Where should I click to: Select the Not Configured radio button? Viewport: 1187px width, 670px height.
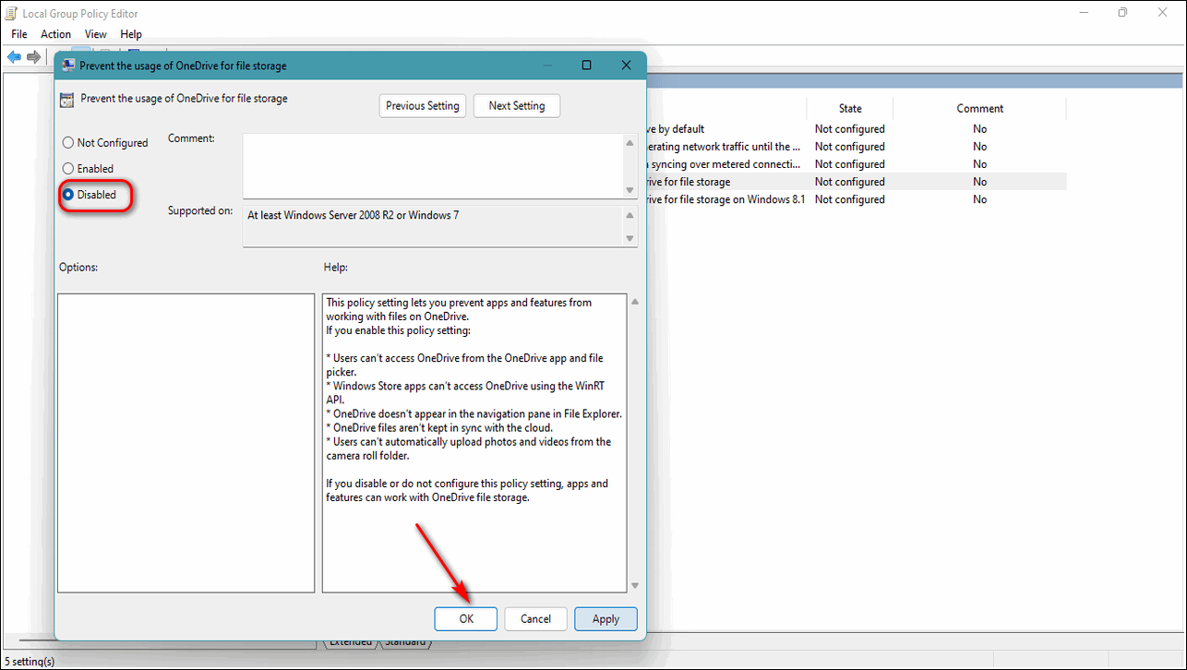[68, 143]
